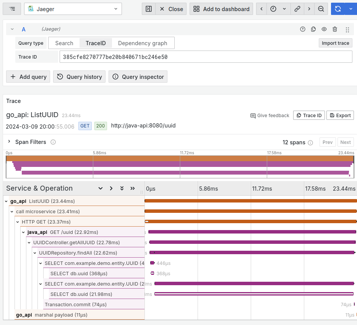The width and height of the screenshot is (357, 325).
Task: Click the Import trace button
Action: pos(335,43)
